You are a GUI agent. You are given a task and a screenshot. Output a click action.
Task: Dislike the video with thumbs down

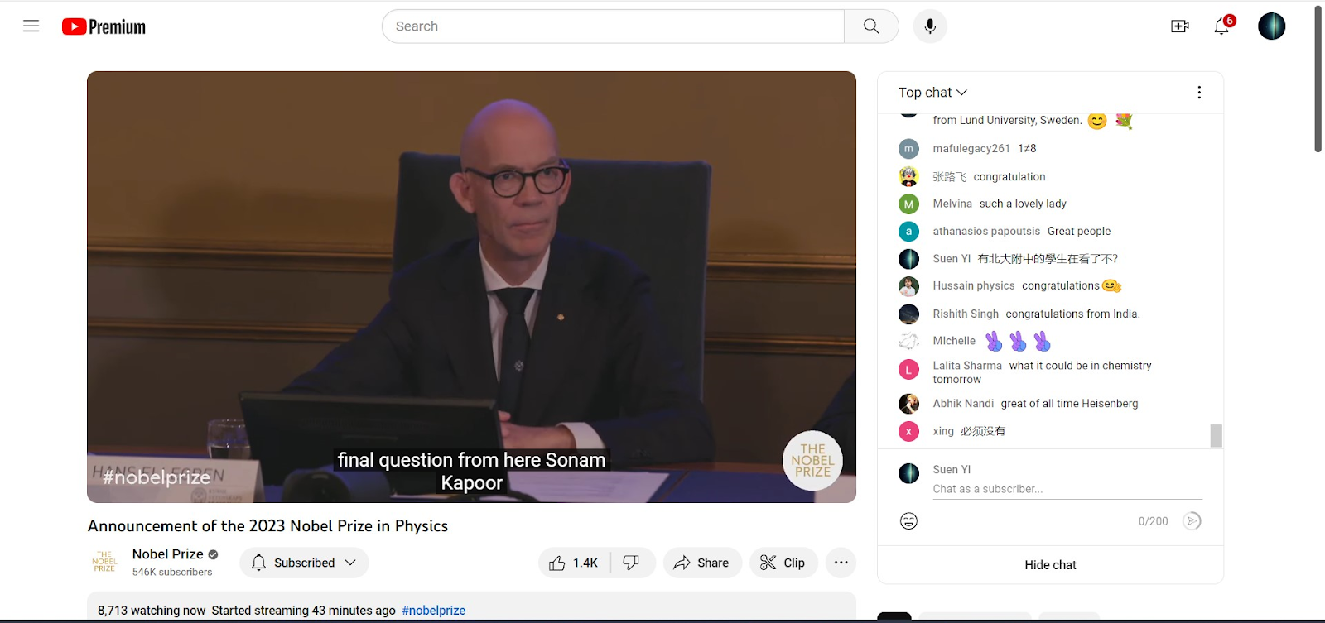coord(632,563)
